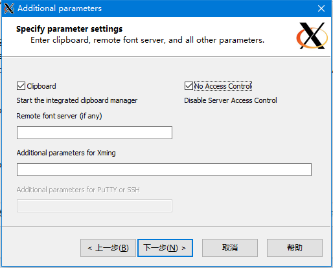Click the 'Additional parameters for PuTTY or SSH' label
Viewport: 333px width, 268px height.
click(78, 190)
